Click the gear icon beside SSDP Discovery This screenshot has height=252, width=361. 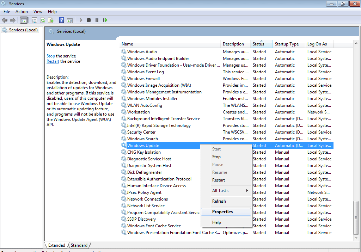124,219
